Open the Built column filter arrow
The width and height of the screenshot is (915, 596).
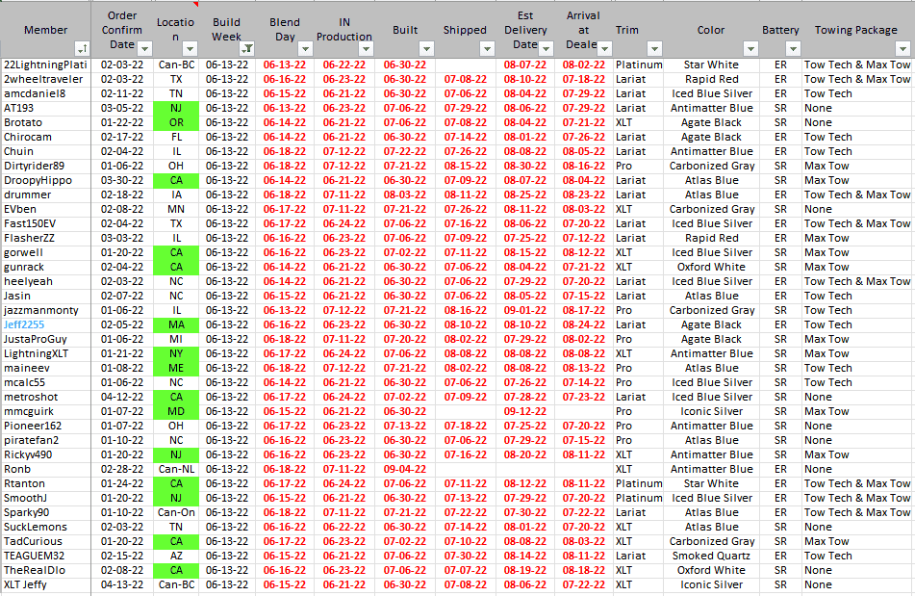point(427,48)
